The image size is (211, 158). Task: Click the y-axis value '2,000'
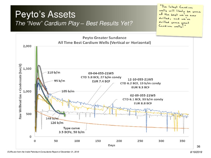pyautogui.click(x=27, y=46)
